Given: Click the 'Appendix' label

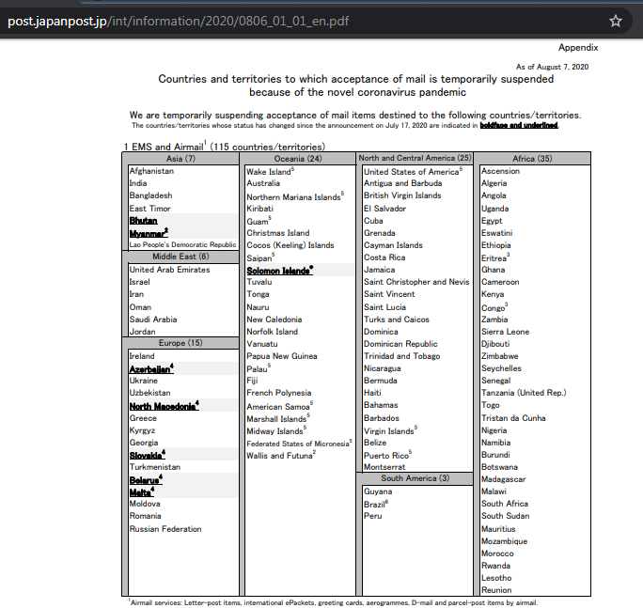Looking at the screenshot, I should pos(578,48).
